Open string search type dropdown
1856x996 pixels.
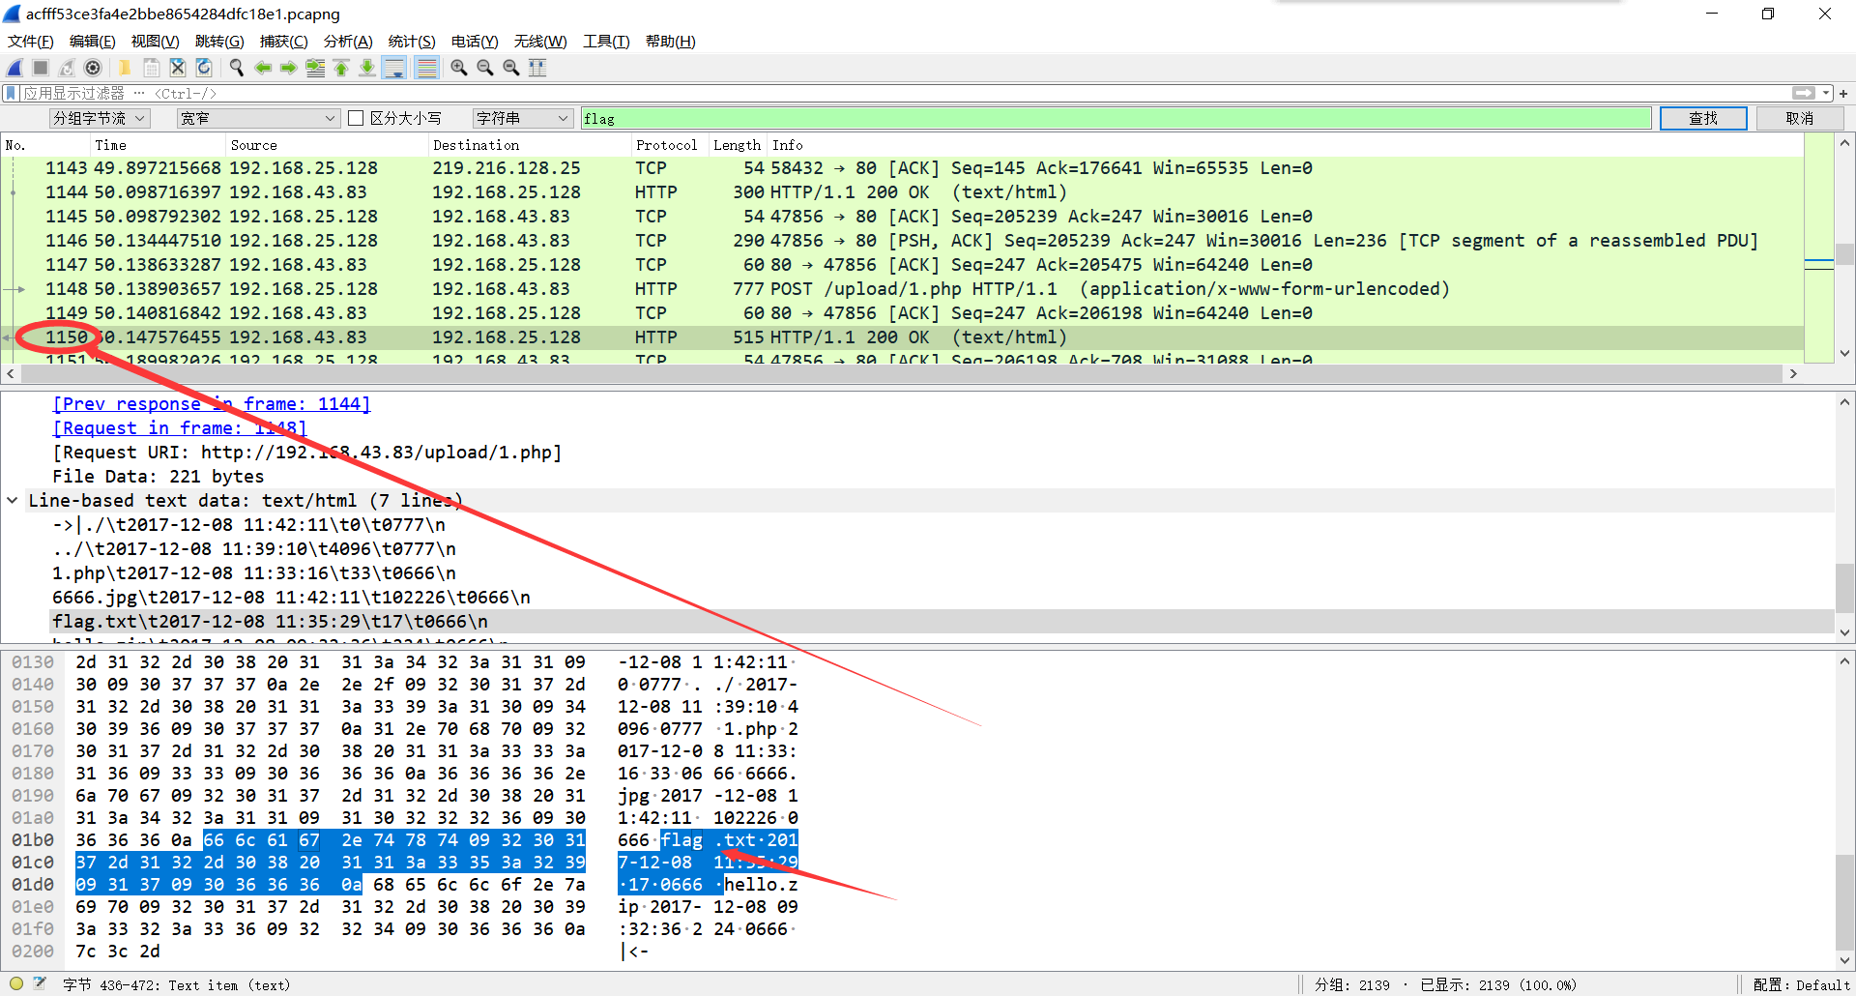[523, 118]
